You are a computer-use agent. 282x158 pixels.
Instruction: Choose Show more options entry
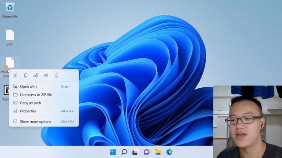[x=44, y=122]
